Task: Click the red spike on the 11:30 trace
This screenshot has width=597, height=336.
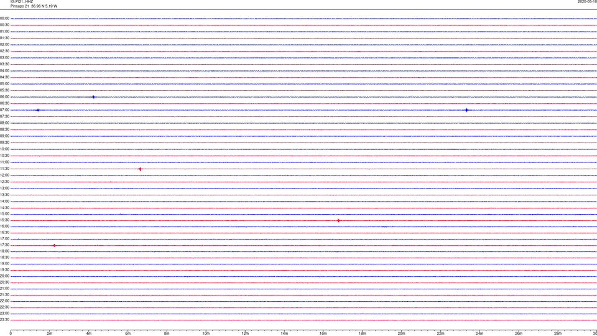Action: coord(140,169)
